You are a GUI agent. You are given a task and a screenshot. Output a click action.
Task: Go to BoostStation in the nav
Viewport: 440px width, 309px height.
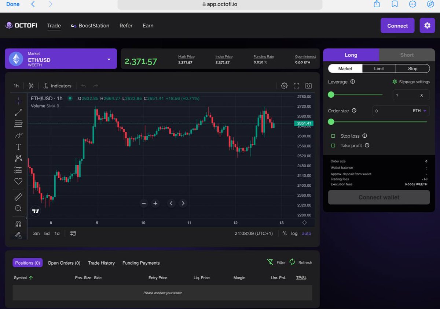90,26
